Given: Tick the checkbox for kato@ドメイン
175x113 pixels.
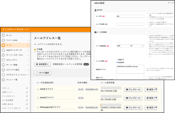Looking at the screenshot, I should (38, 98).
